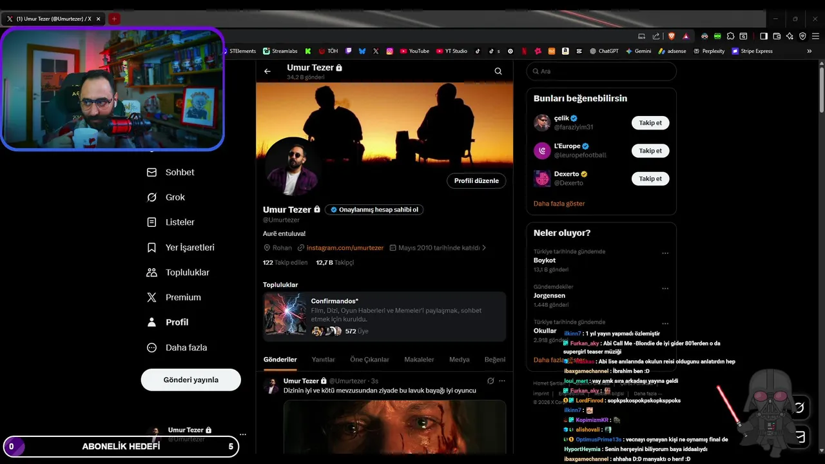Open the browser extensions puzzle icon
The height and width of the screenshot is (464, 825).
(x=730, y=36)
